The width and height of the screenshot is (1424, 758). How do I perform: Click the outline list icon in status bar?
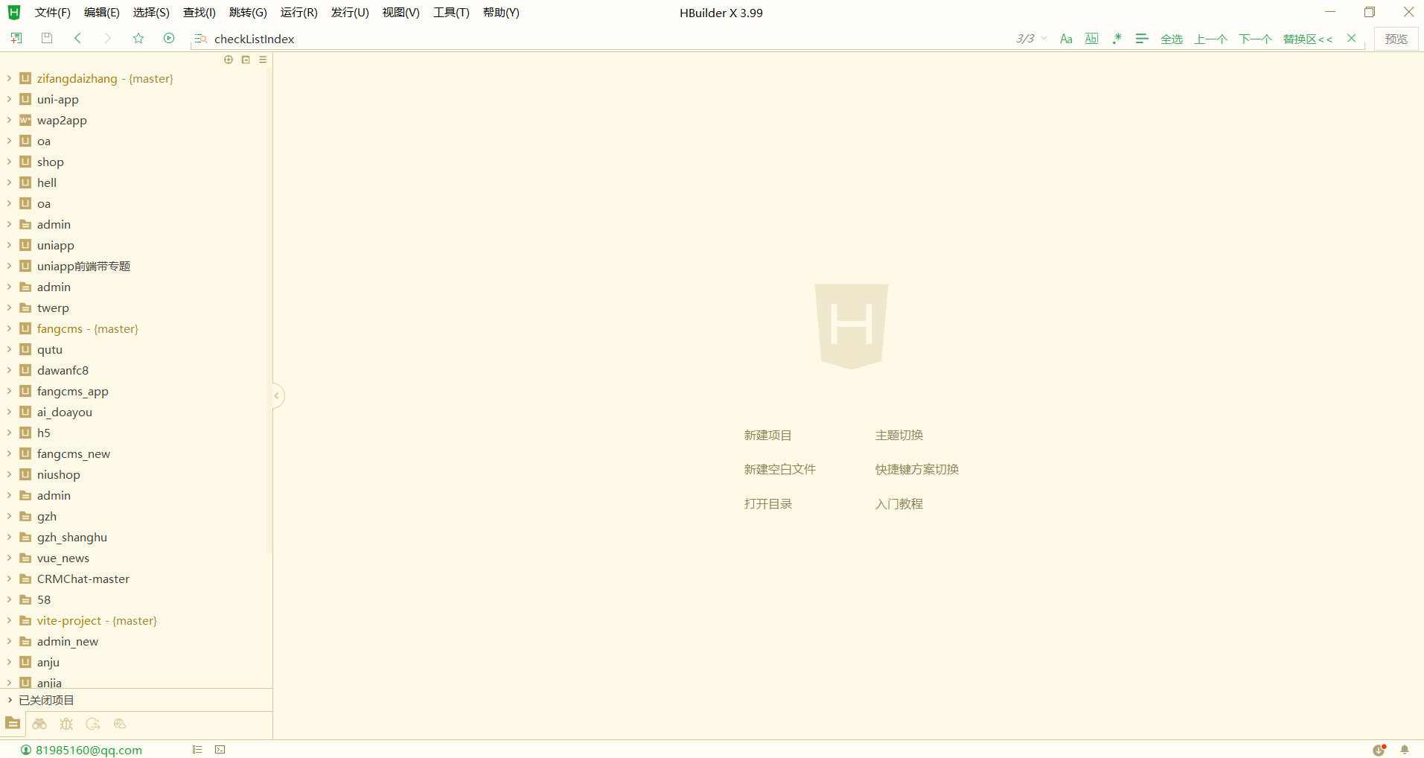pos(197,750)
